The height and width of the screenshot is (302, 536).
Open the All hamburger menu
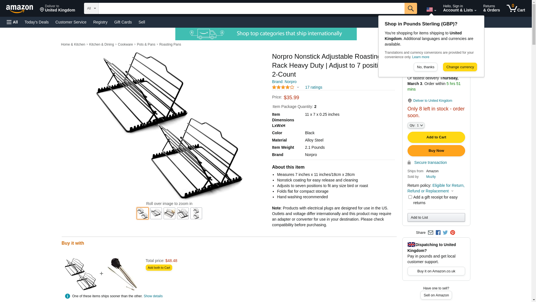(x=12, y=22)
